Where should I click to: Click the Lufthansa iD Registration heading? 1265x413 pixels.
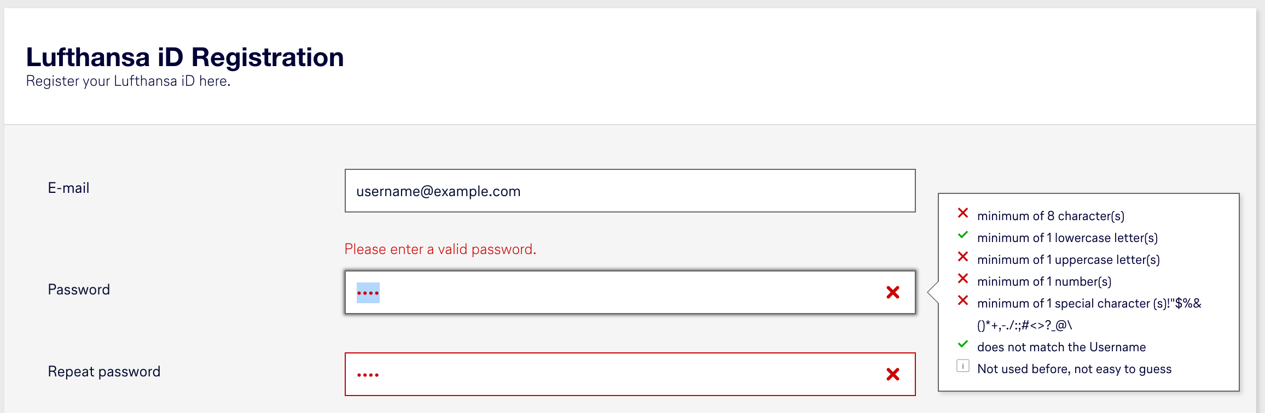[x=185, y=57]
